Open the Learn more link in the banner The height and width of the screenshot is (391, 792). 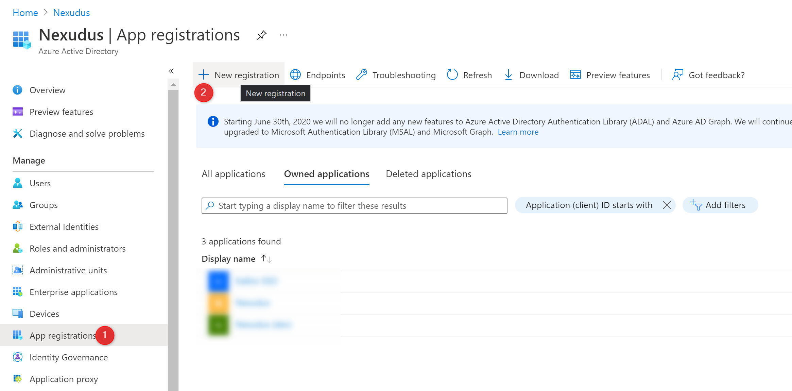click(518, 132)
